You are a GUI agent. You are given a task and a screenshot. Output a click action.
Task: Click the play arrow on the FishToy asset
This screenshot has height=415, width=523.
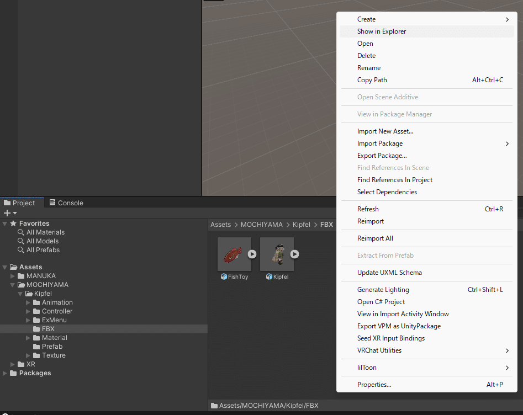(x=252, y=254)
